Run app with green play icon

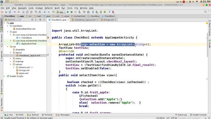tap(68, 12)
